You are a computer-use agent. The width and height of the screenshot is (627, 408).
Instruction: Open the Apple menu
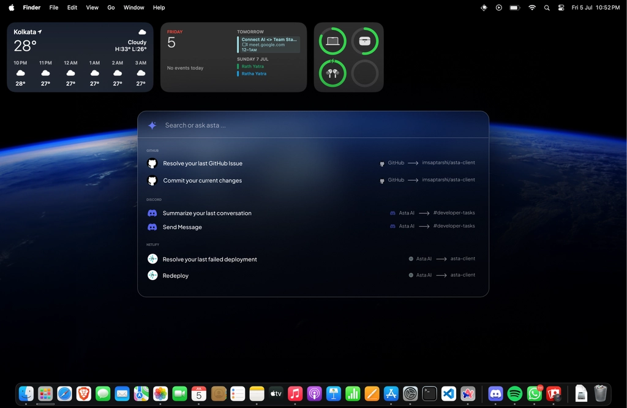pos(12,7)
